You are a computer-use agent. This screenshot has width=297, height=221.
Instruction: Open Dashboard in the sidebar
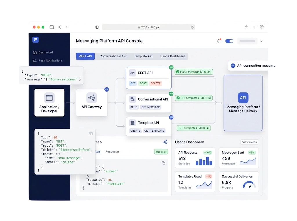43,53
